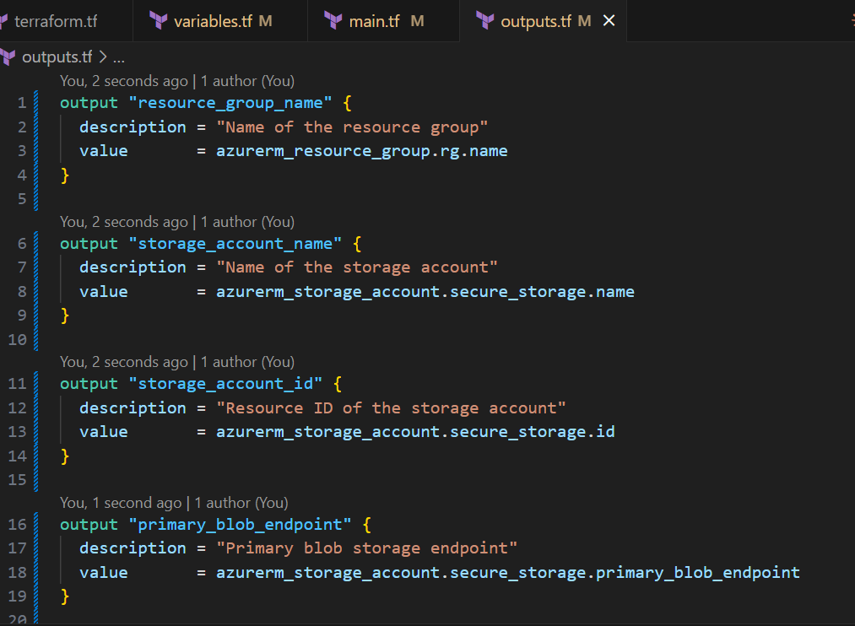The height and width of the screenshot is (626, 855).
Task: Click the 'M' status badge on variables.tf tab
Action: [266, 20]
